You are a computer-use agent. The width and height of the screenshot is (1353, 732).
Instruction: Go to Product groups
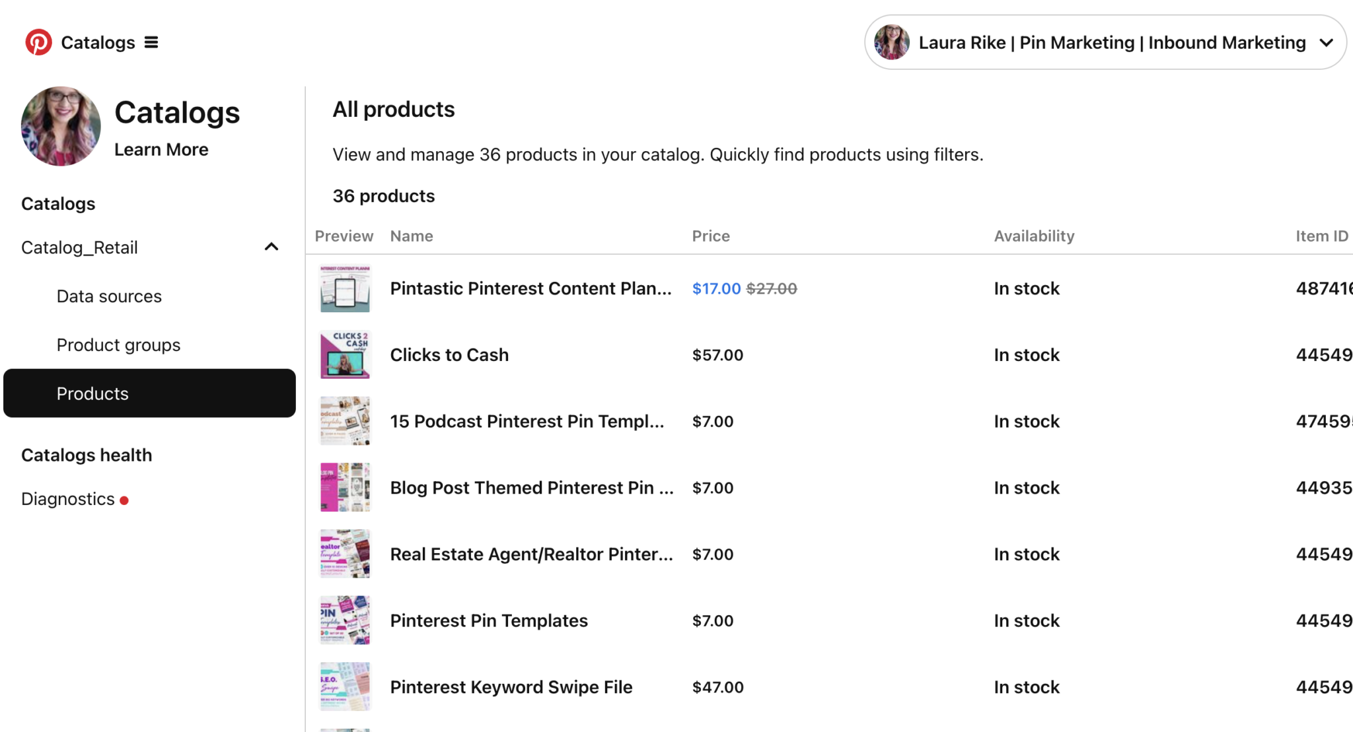pos(118,345)
